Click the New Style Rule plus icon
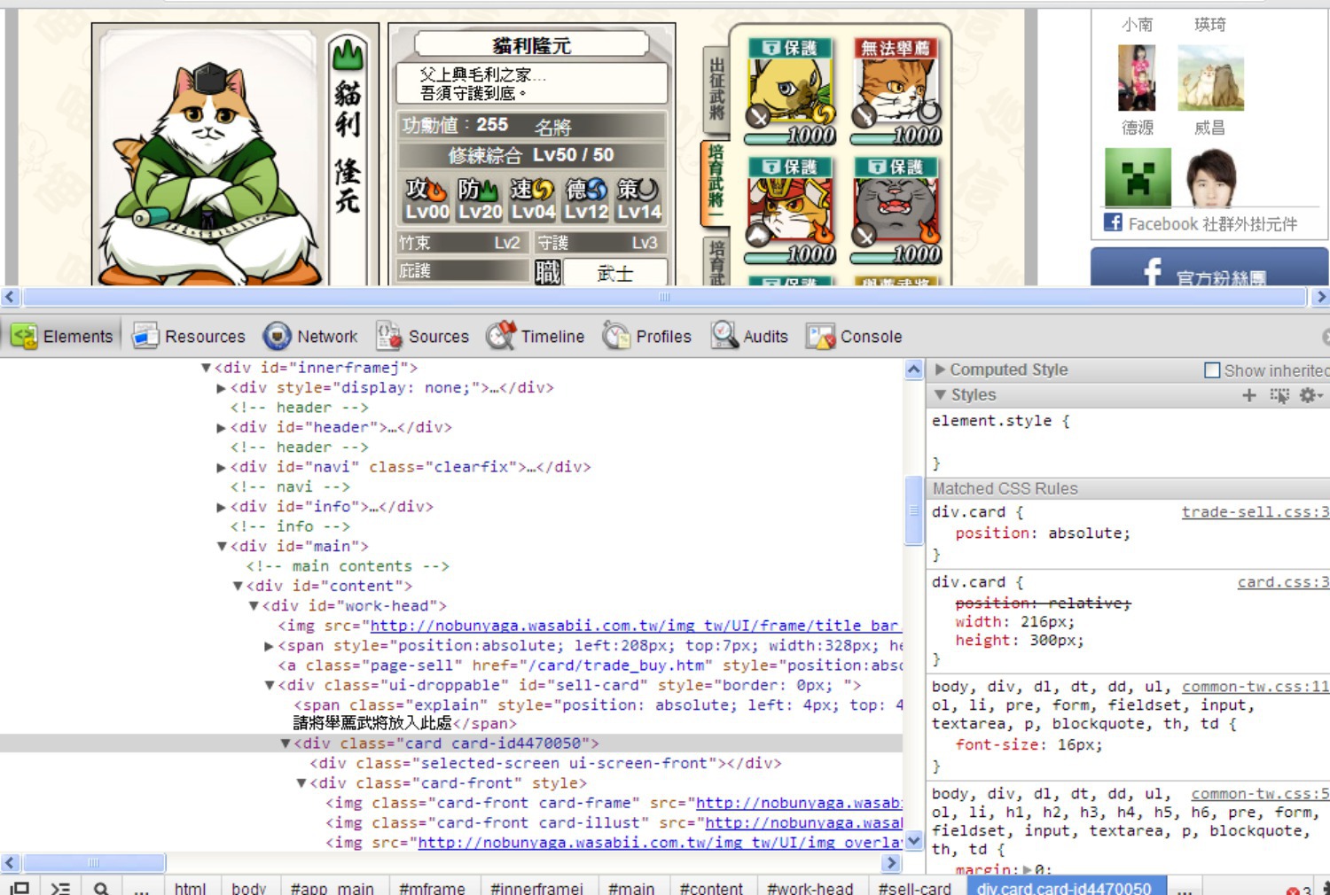Screen dimensions: 1330x895 coord(1249,395)
